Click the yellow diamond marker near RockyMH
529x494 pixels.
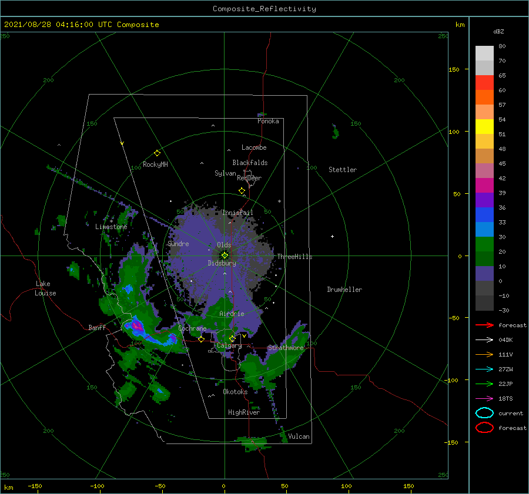coord(157,153)
